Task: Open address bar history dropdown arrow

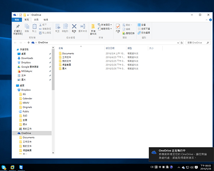Action: point(178,43)
